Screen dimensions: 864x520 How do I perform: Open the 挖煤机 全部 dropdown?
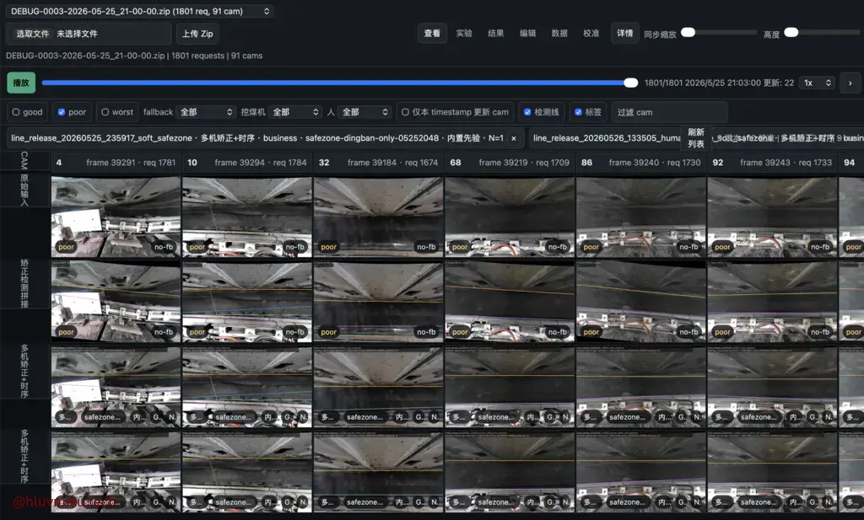[294, 112]
